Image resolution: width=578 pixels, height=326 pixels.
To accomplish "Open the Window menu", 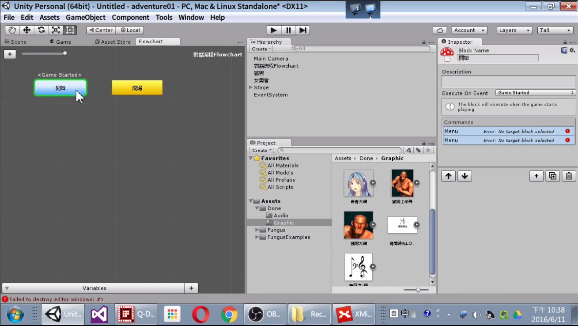I will point(191,17).
